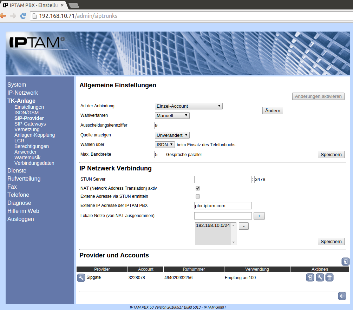Go to Rufverteilung in the left menu
The height and width of the screenshot is (310, 353).
tap(24, 178)
